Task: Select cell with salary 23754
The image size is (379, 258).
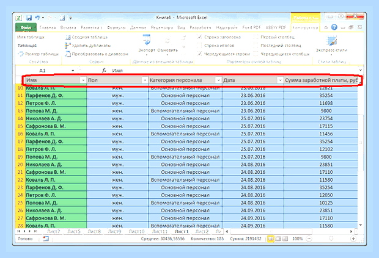Action: point(321,118)
